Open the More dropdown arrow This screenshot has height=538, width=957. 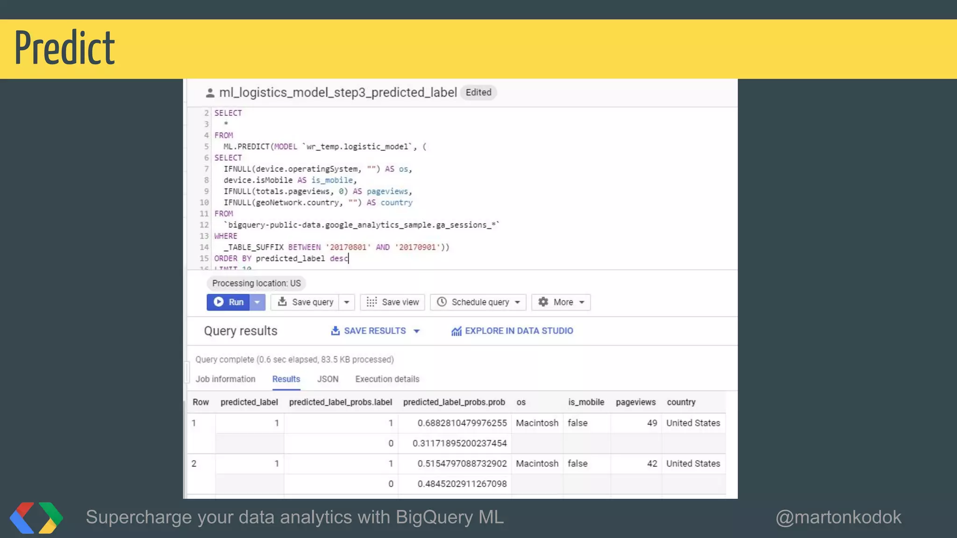coord(582,302)
